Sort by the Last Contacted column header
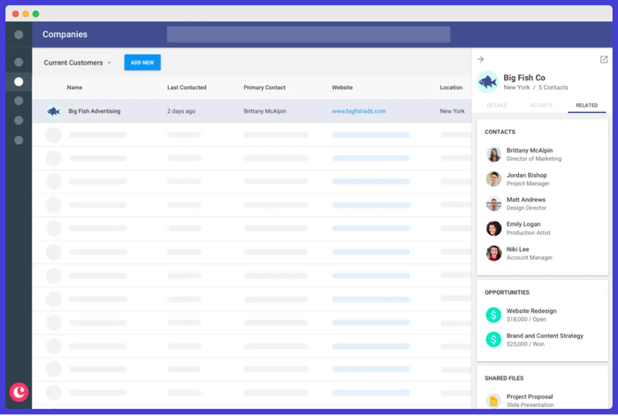The height and width of the screenshot is (416, 618). [187, 87]
